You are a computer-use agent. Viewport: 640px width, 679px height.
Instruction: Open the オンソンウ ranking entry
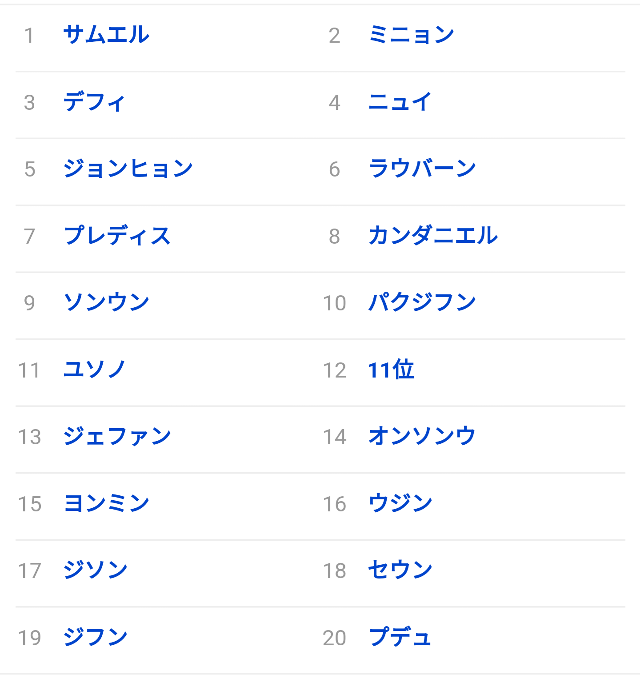(422, 437)
